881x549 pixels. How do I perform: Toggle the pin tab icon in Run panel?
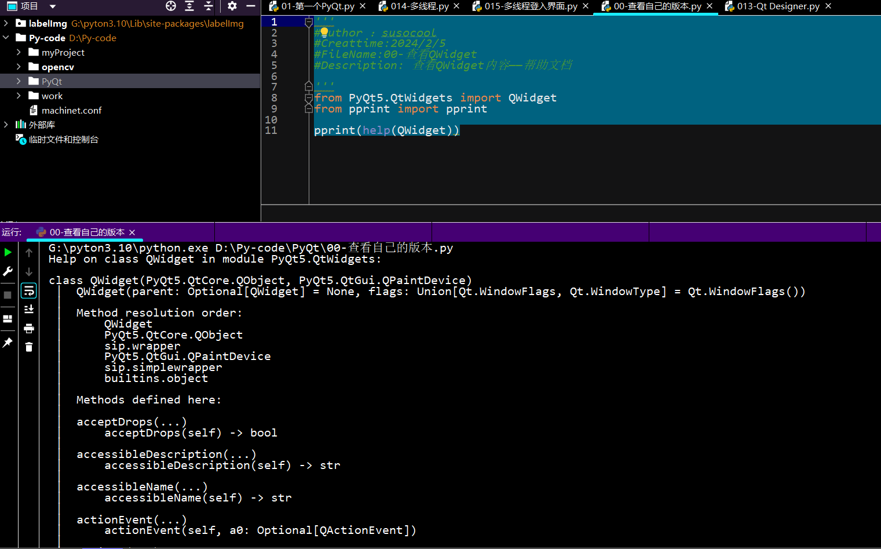click(8, 343)
